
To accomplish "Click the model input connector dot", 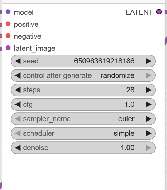I will click(8, 12).
